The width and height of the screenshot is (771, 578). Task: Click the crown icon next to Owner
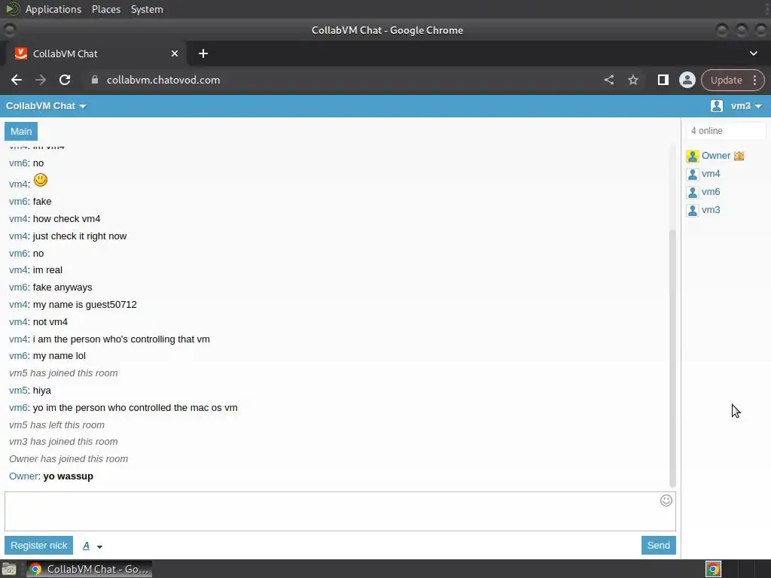pyautogui.click(x=739, y=156)
